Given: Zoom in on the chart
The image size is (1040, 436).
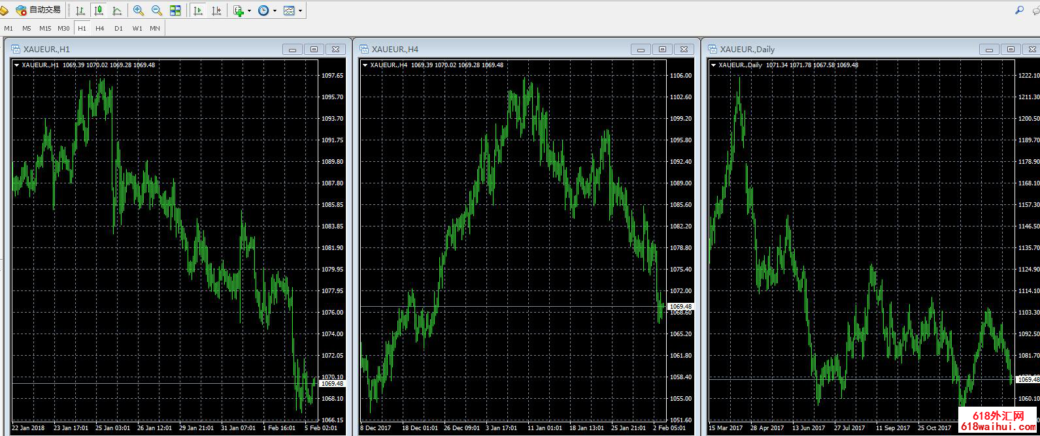Looking at the screenshot, I should coord(138,10).
